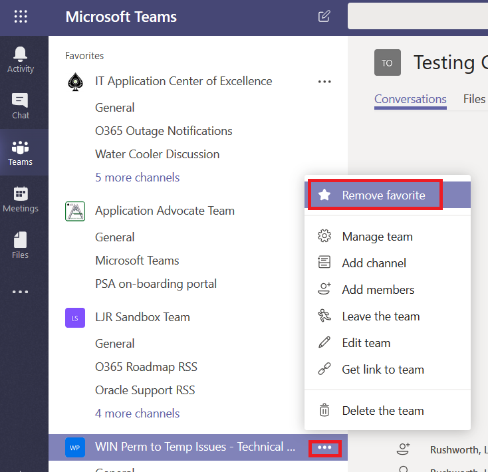Click the search input field
Screen dimensions: 488x472
click(x=419, y=17)
